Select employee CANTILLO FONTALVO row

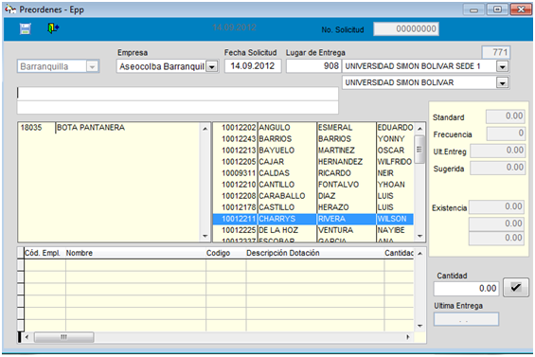pyautogui.click(x=313, y=185)
